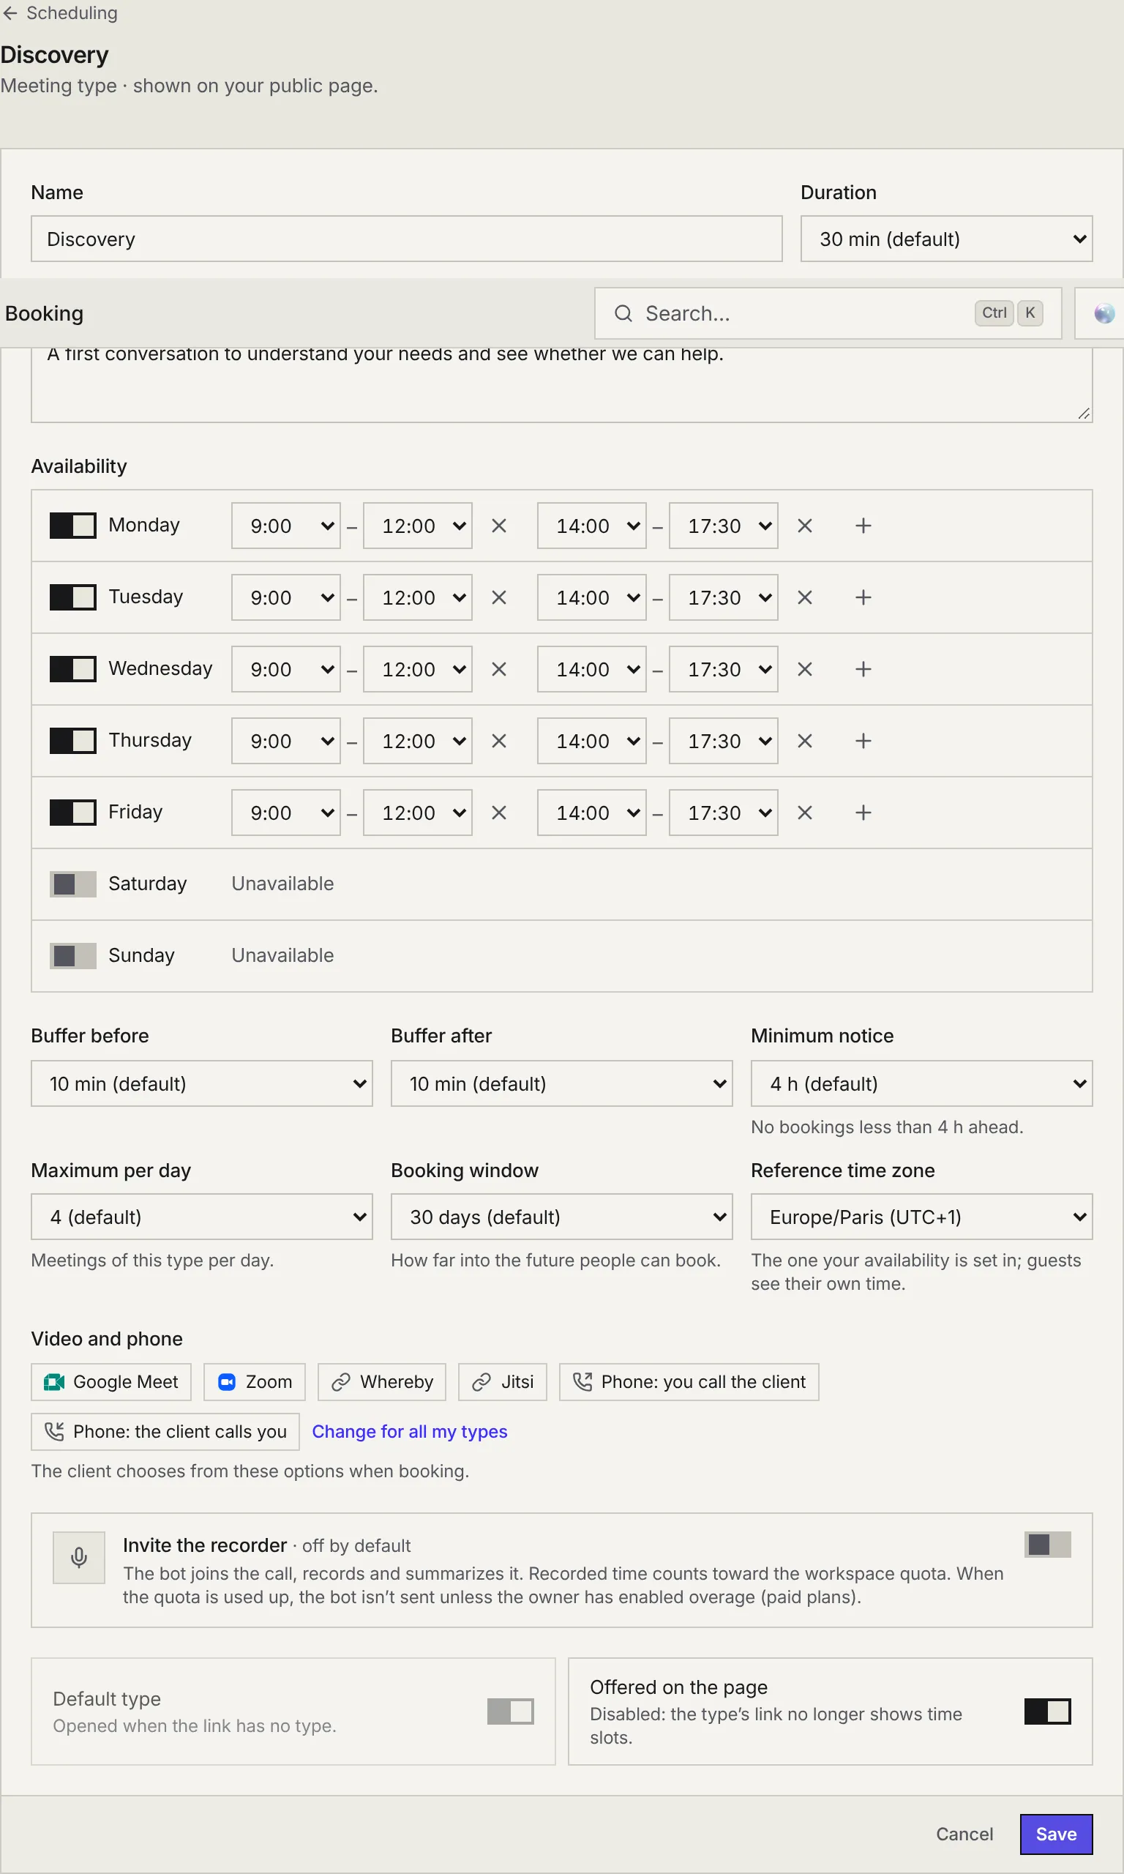The image size is (1124, 1874).
Task: Remove Monday's 9:00–12:00 time slot
Action: click(x=498, y=526)
